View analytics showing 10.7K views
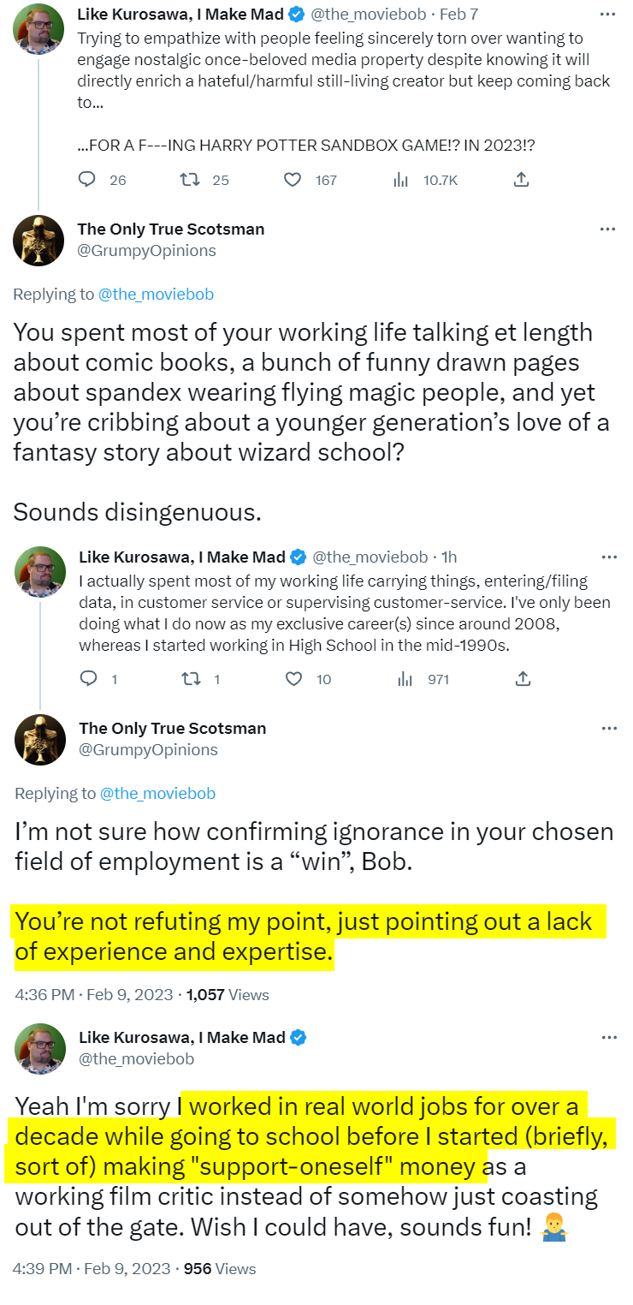Viewport: 633px width, 1305px height. [400, 180]
